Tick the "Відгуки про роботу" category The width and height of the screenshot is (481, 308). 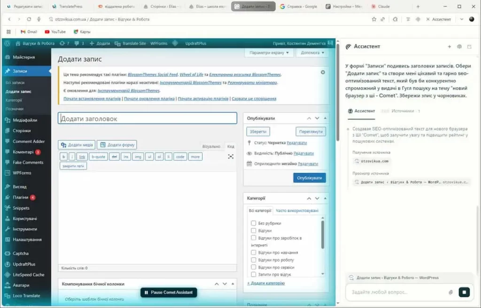254,260
